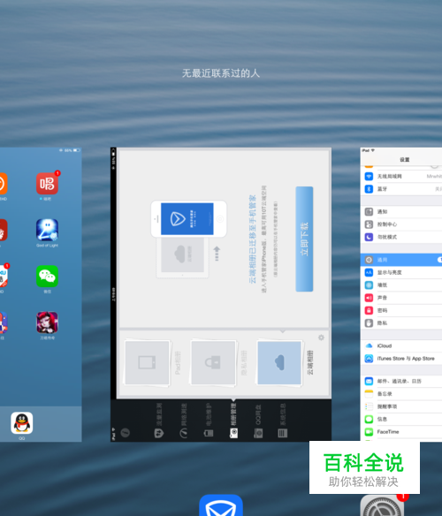Open 邮件、通讯录、日历 row
The height and width of the screenshot is (516, 442).
coord(401,381)
